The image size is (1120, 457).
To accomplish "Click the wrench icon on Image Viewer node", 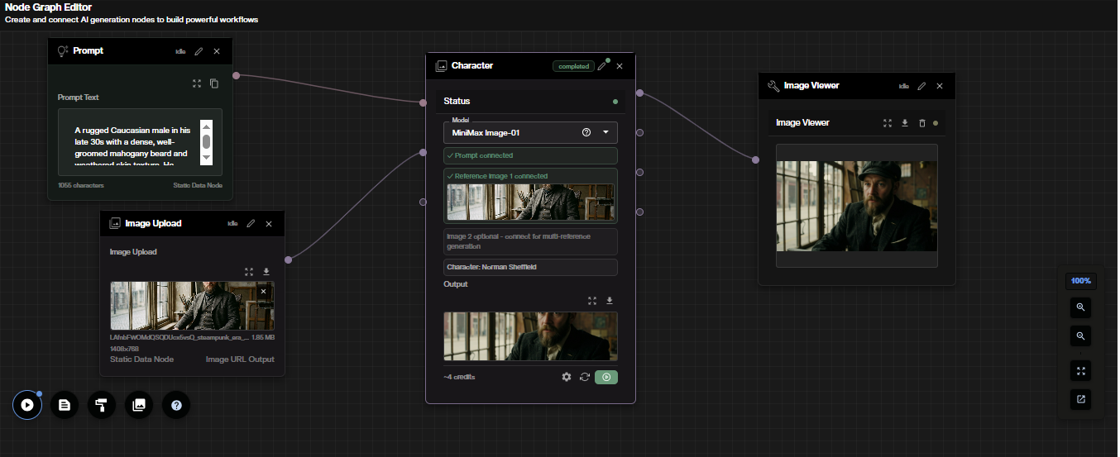I will 773,86.
